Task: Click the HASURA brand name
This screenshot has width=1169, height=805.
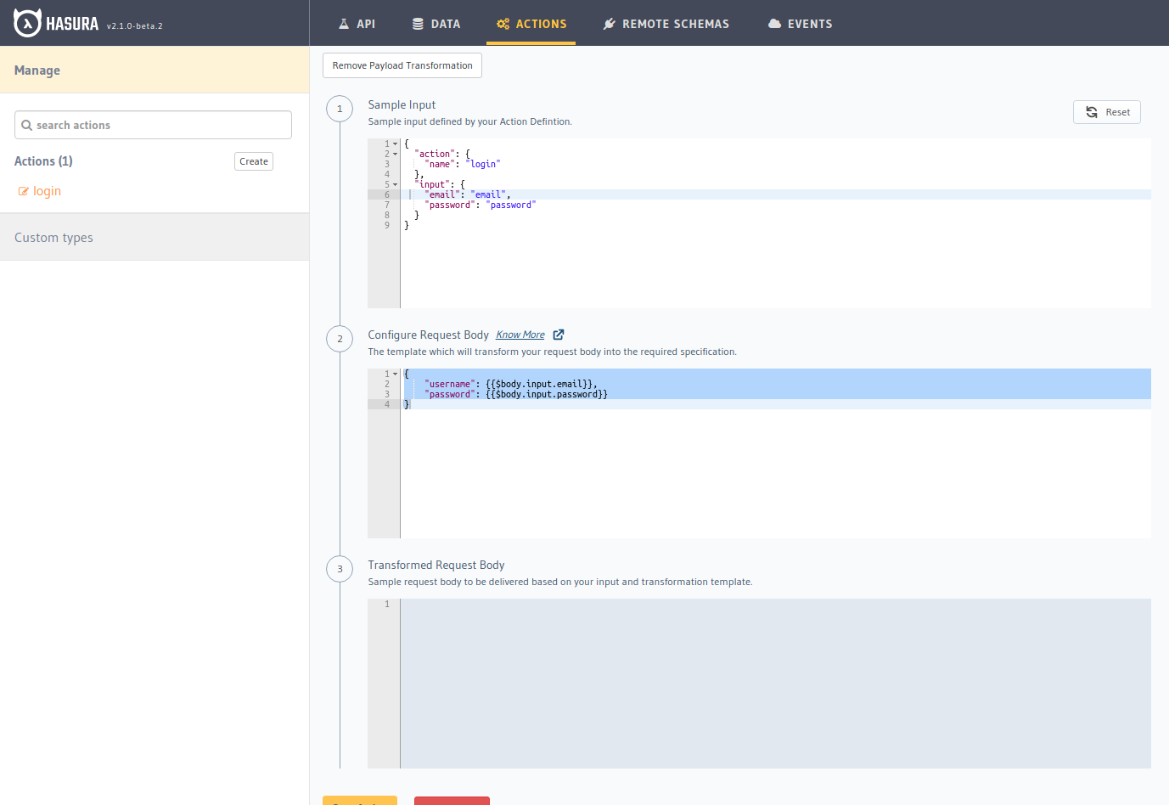Action: point(72,24)
